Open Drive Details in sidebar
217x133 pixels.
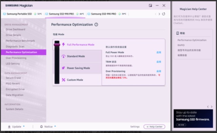[13, 35]
